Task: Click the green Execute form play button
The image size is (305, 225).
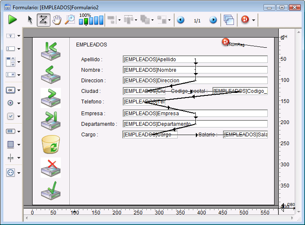Action: pos(12,19)
